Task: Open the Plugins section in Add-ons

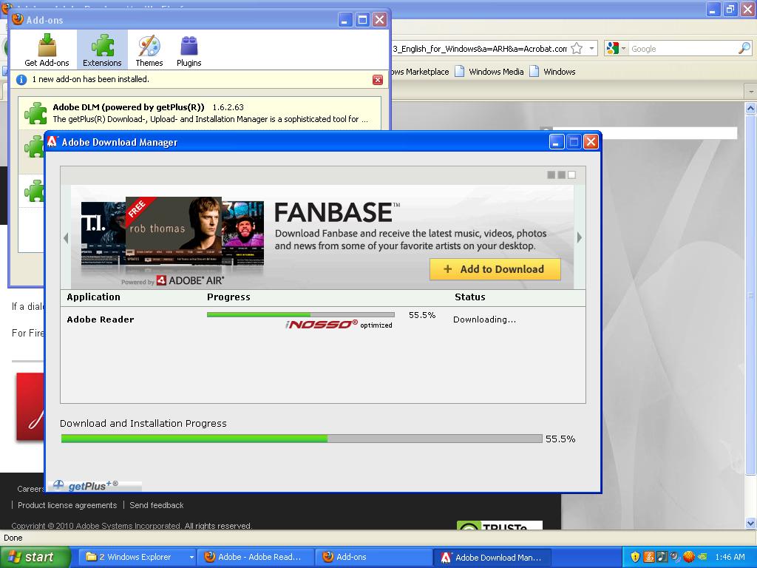Action: point(189,50)
